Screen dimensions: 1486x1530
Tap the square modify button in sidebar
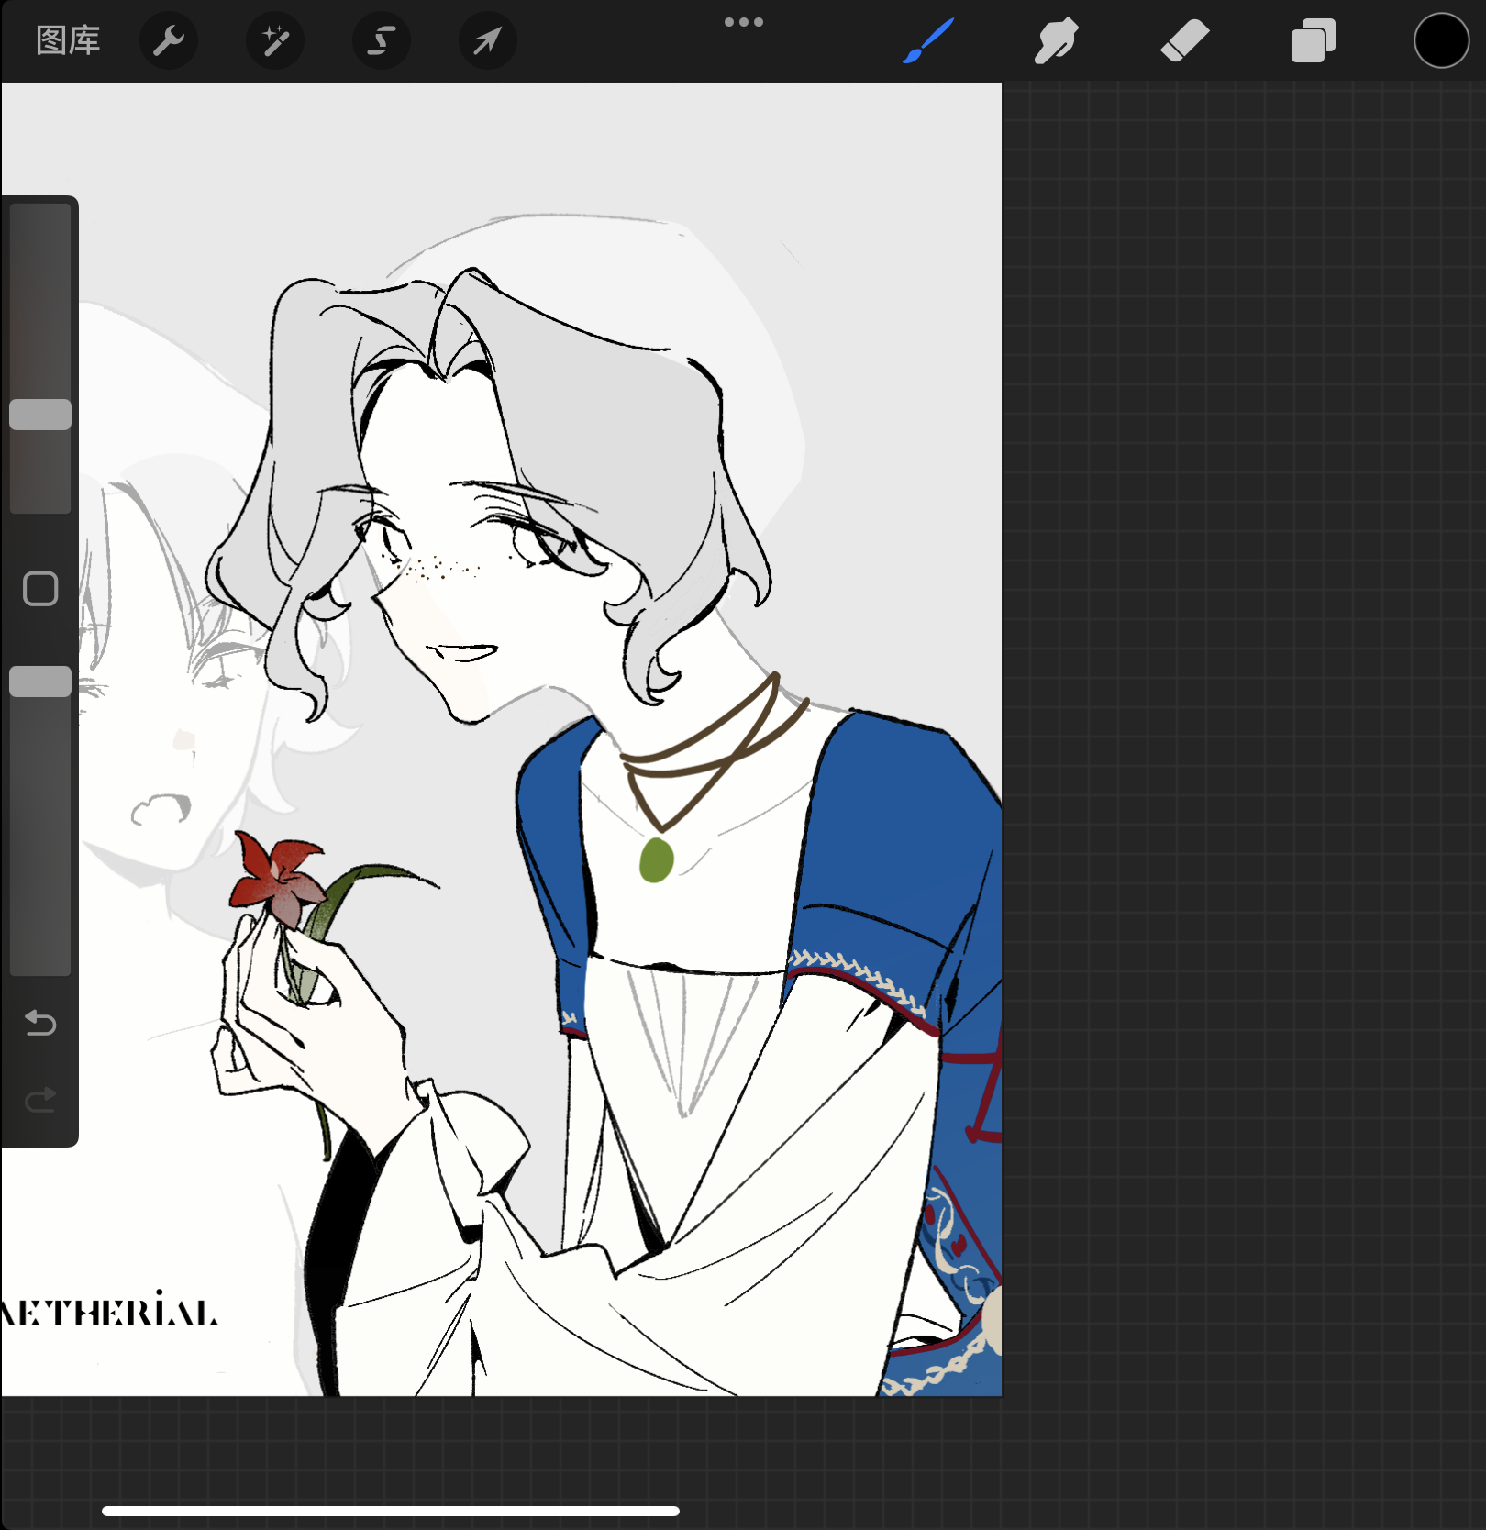coord(40,589)
